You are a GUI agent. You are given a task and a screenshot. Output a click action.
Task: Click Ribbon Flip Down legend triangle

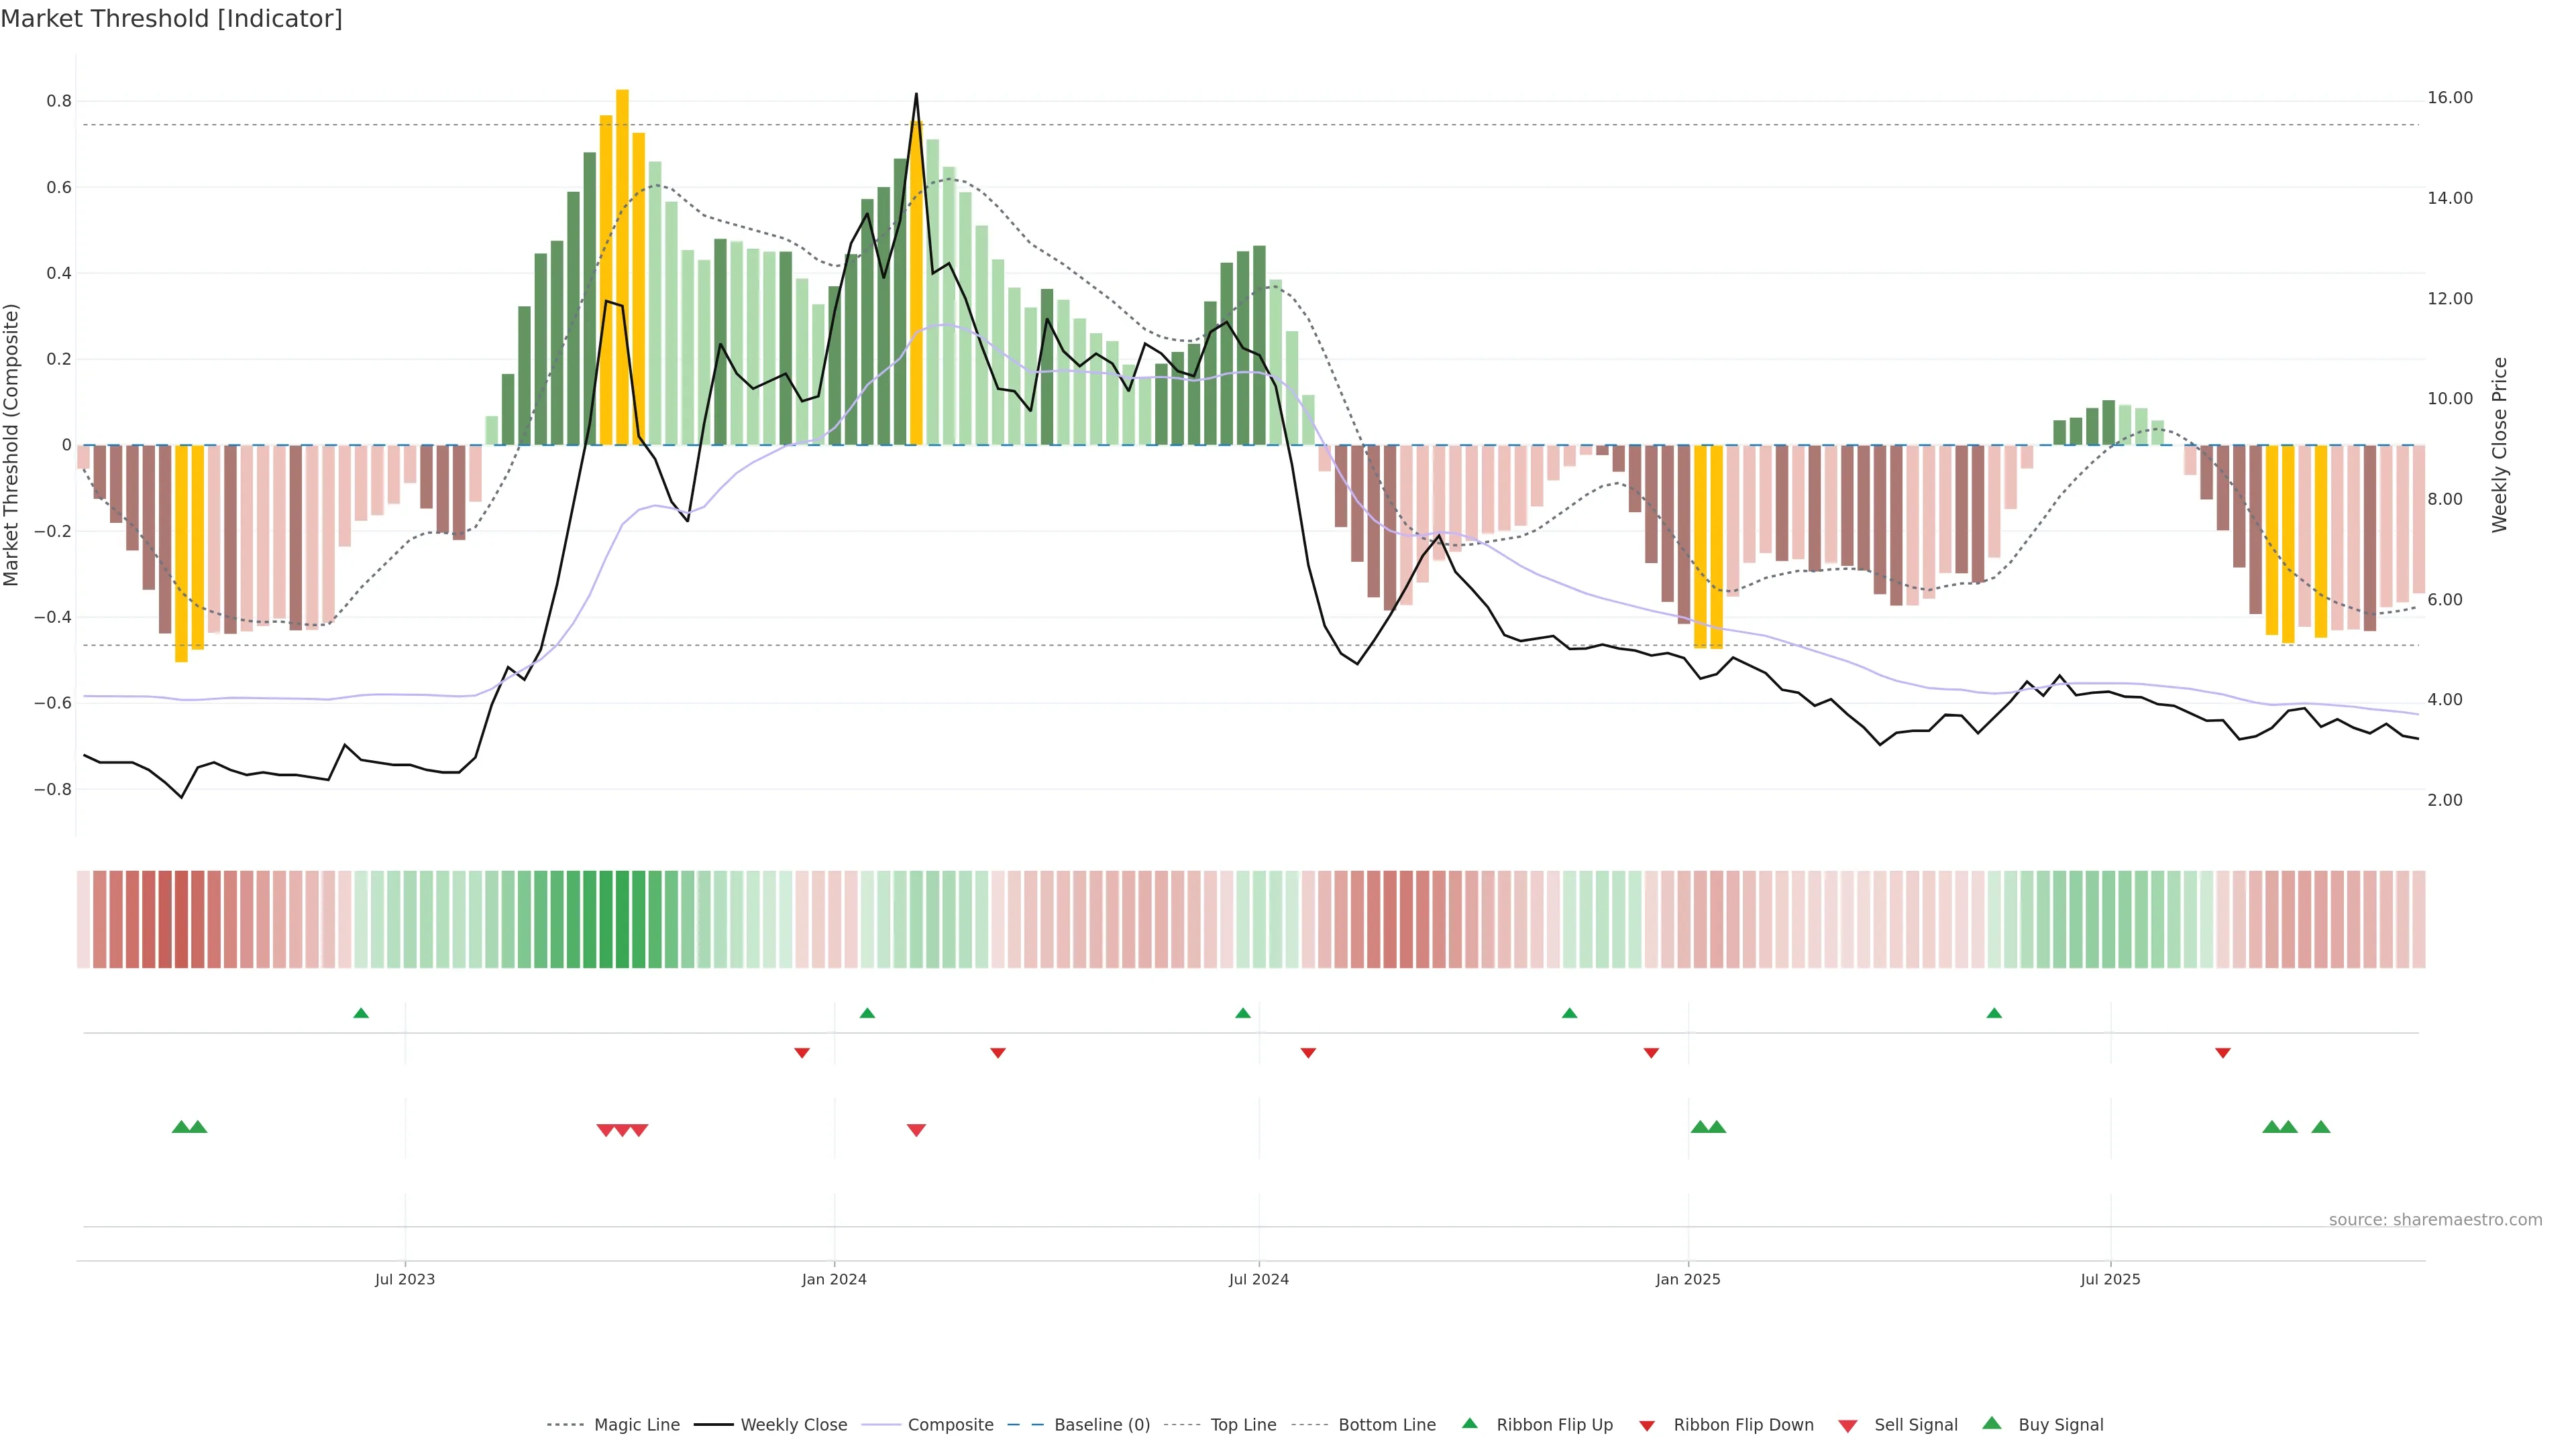1647,1425
